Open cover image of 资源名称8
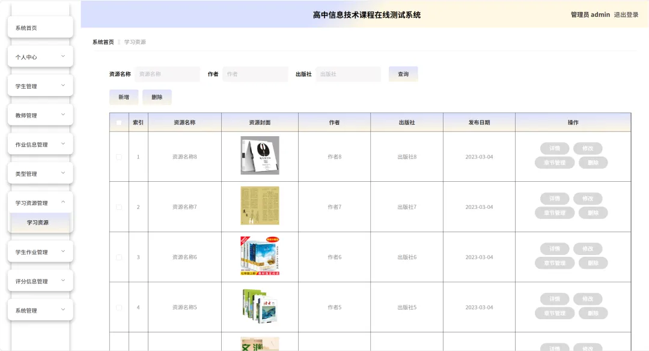Image resolution: width=649 pixels, height=351 pixels. tap(260, 155)
